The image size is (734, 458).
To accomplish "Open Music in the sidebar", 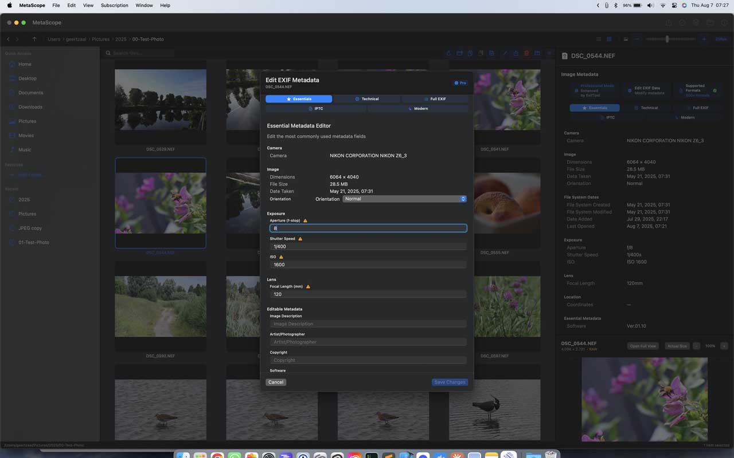I will tap(25, 150).
